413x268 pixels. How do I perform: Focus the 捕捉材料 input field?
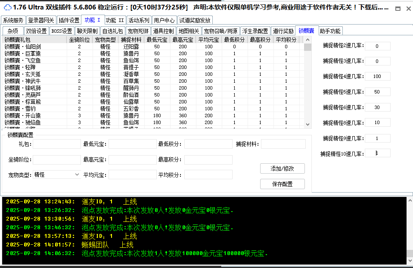click(283, 144)
